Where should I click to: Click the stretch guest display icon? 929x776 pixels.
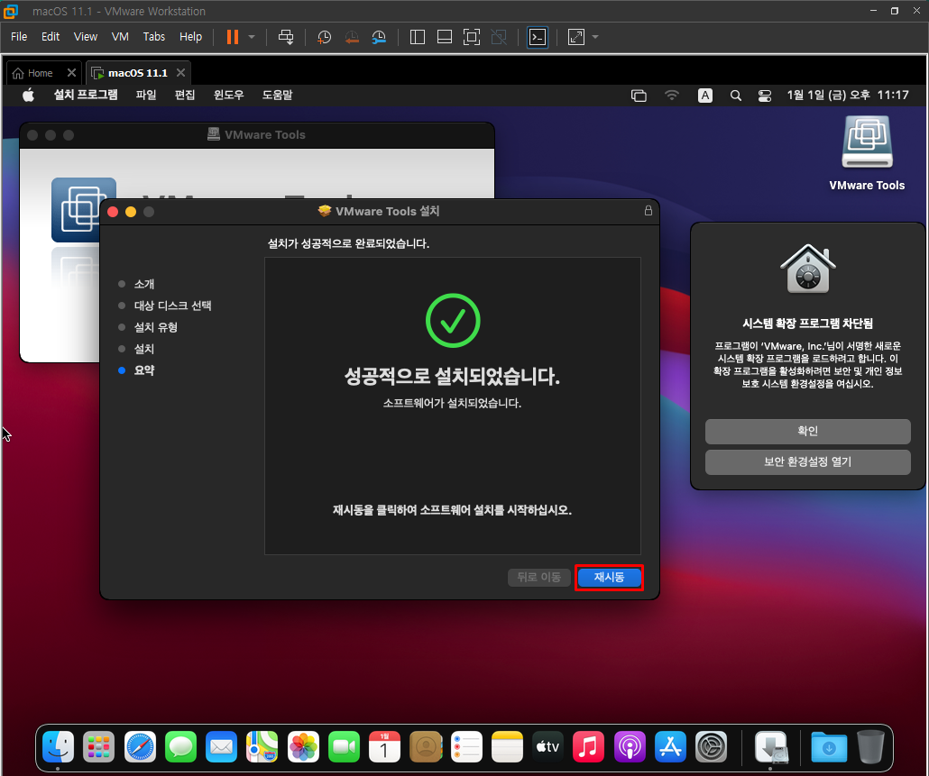point(575,37)
